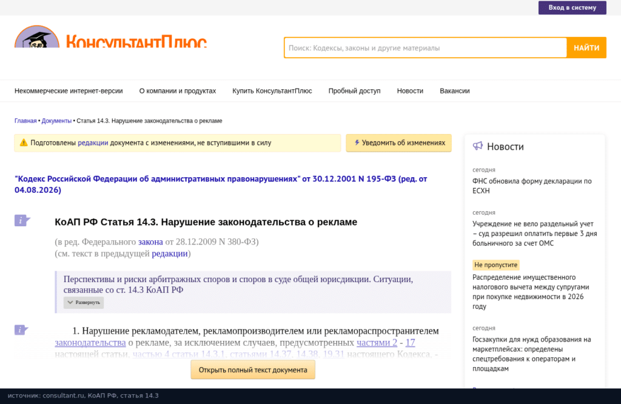The height and width of the screenshot is (404, 621).
Task: Click the warning triangle icon in notice
Action: point(24,143)
